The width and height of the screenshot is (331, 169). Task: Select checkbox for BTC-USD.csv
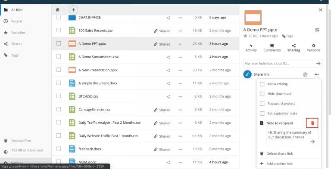tap(59, 96)
